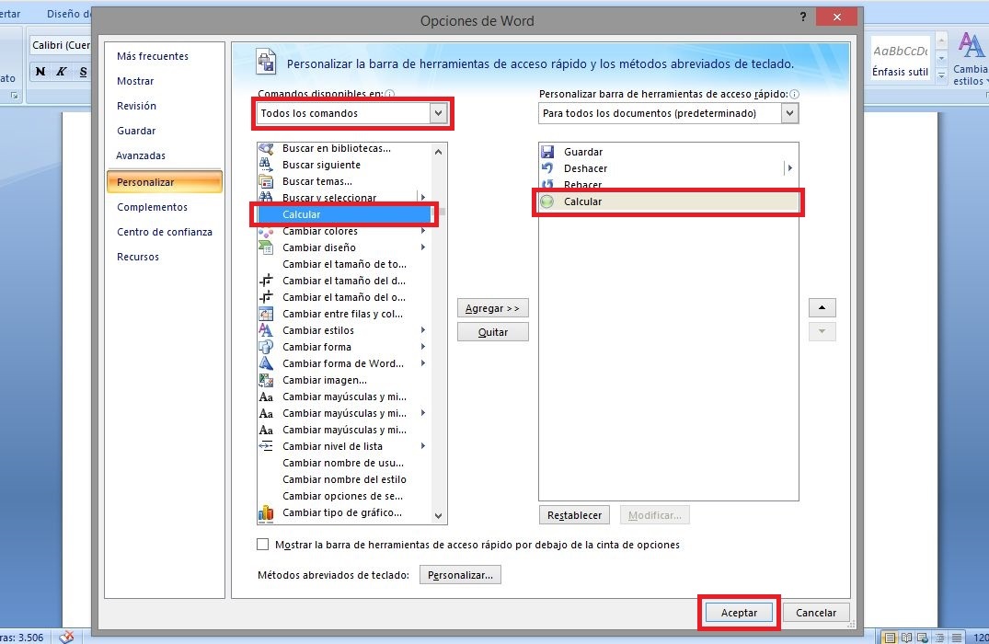This screenshot has width=989, height=644.
Task: Click the Subrayado underline S icon
Action: pos(83,71)
